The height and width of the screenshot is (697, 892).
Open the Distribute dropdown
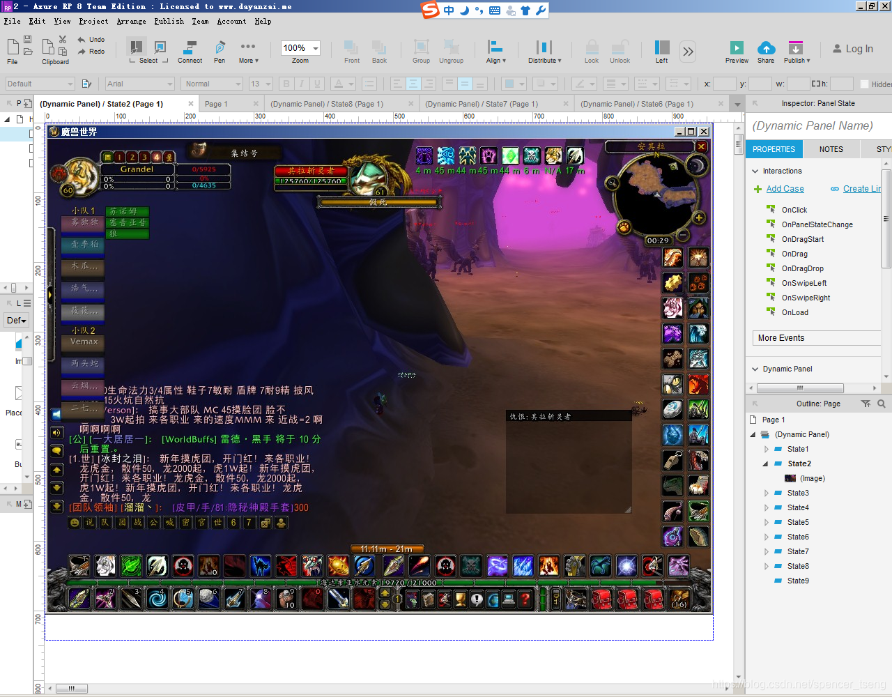[x=544, y=52]
